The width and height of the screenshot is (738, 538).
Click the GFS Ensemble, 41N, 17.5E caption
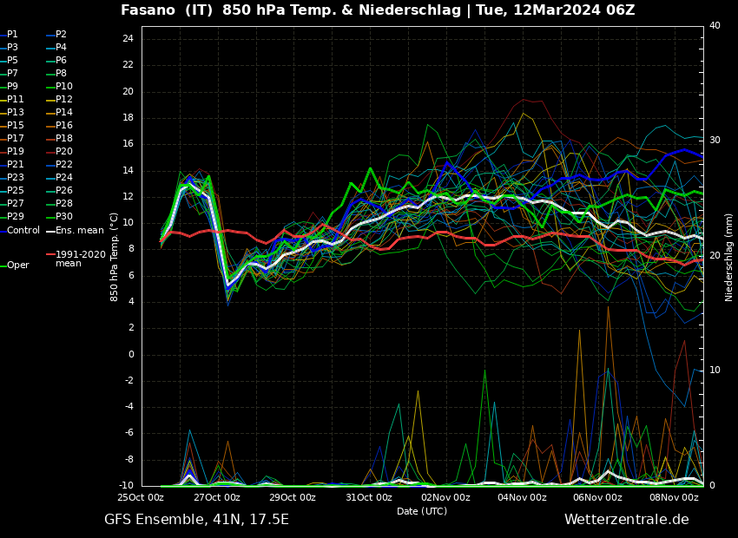pos(196,520)
